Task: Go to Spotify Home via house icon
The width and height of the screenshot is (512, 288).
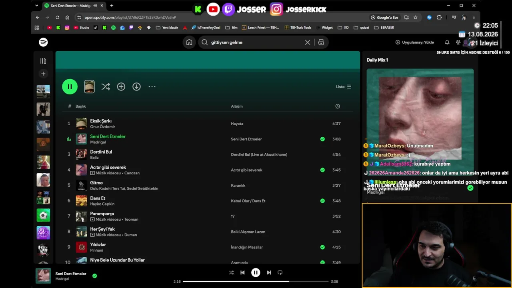Action: [x=189, y=42]
